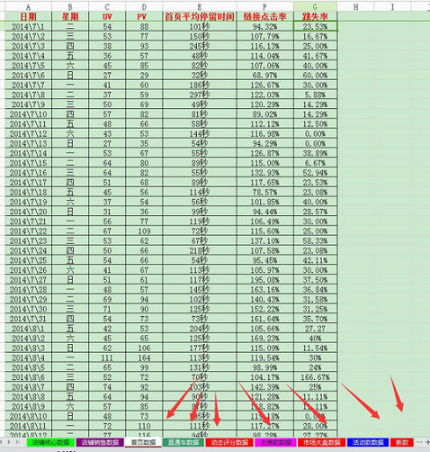Click the 首页平均停留时间 header cell
The width and height of the screenshot is (430, 452).
pos(200,16)
